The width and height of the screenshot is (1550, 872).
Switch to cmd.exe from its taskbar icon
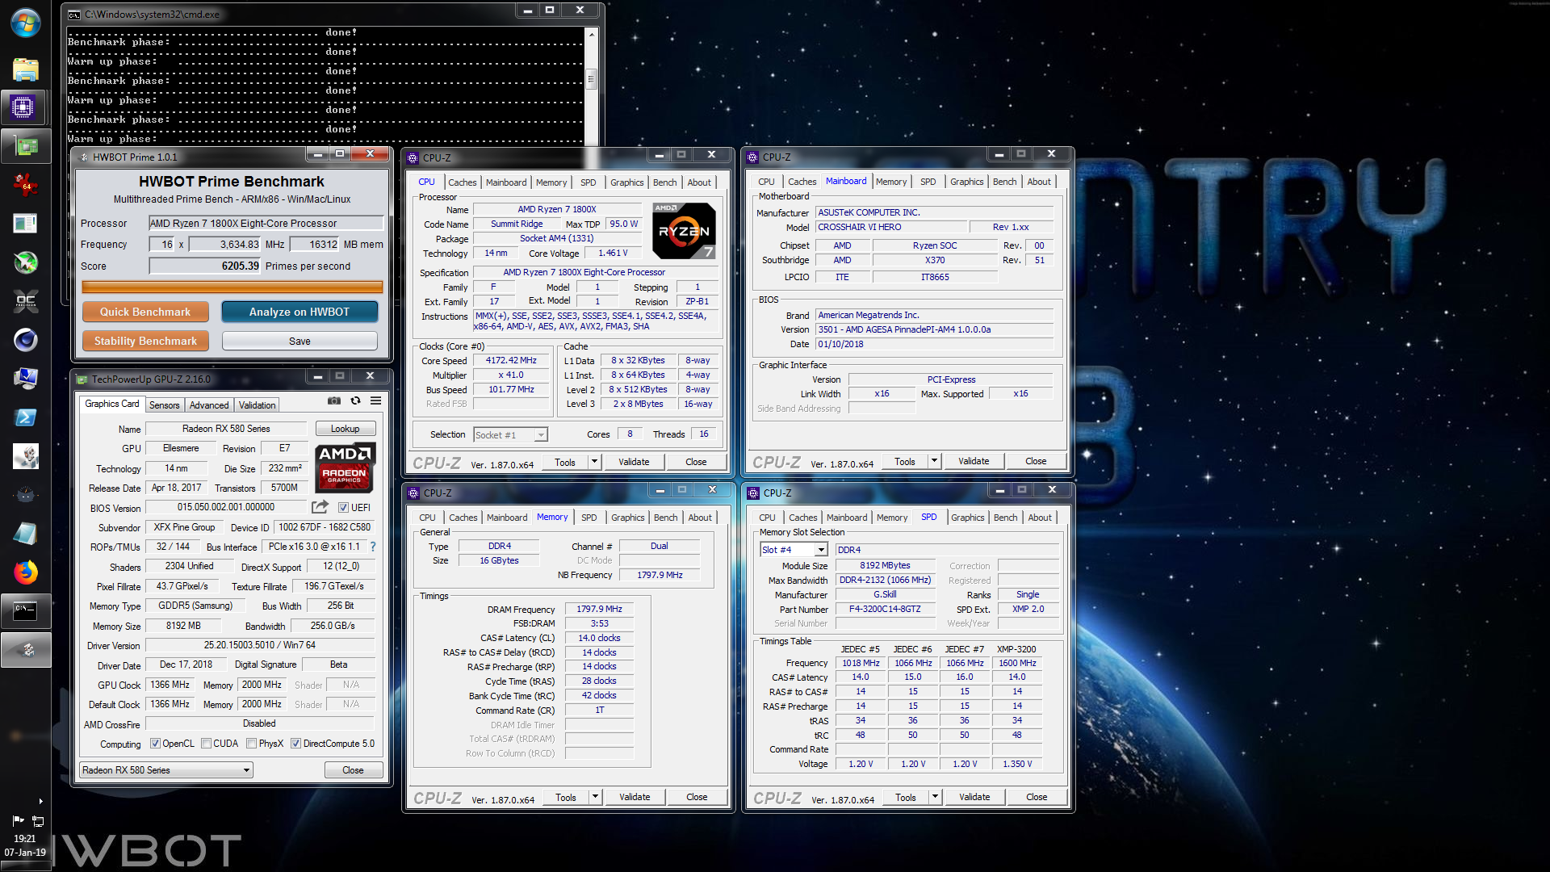click(26, 611)
